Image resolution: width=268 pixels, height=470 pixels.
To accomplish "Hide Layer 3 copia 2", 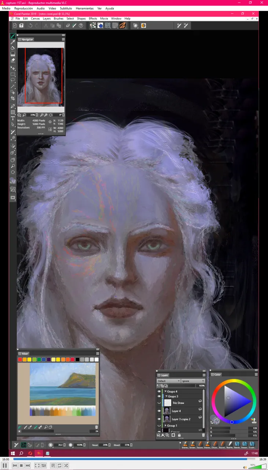I will point(159,419).
